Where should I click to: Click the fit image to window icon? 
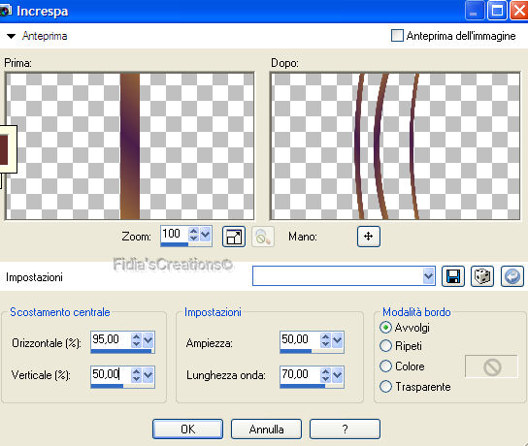click(x=234, y=237)
